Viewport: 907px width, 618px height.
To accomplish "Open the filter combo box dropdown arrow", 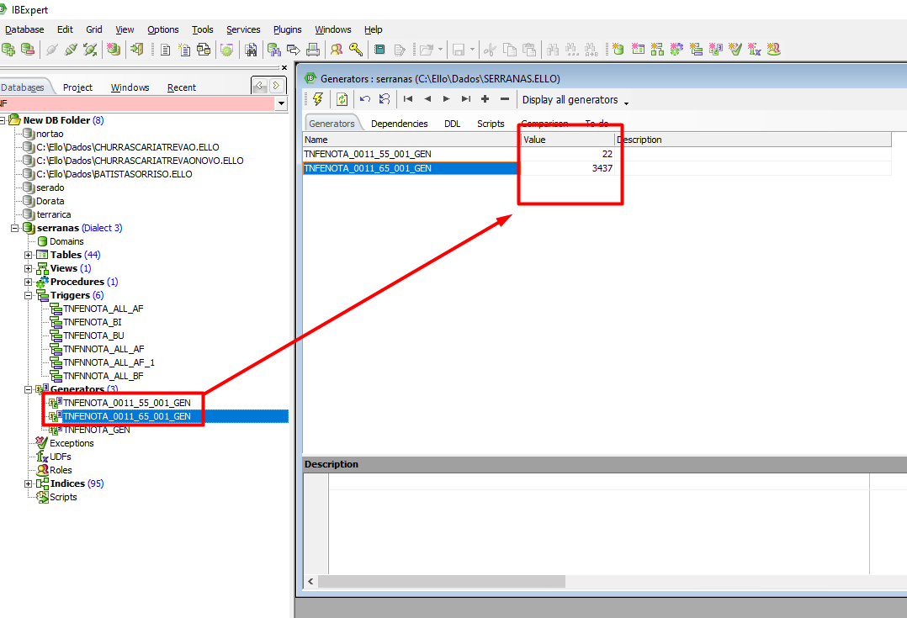I will 281,103.
